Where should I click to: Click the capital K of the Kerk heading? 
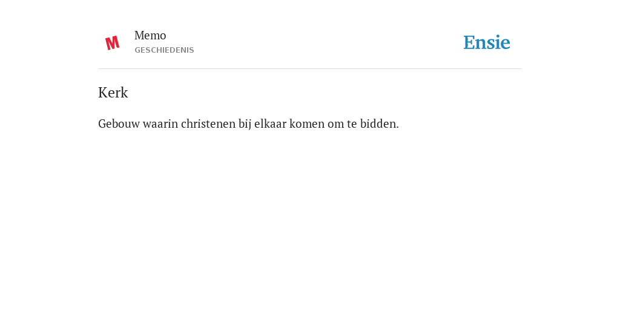[102, 93]
